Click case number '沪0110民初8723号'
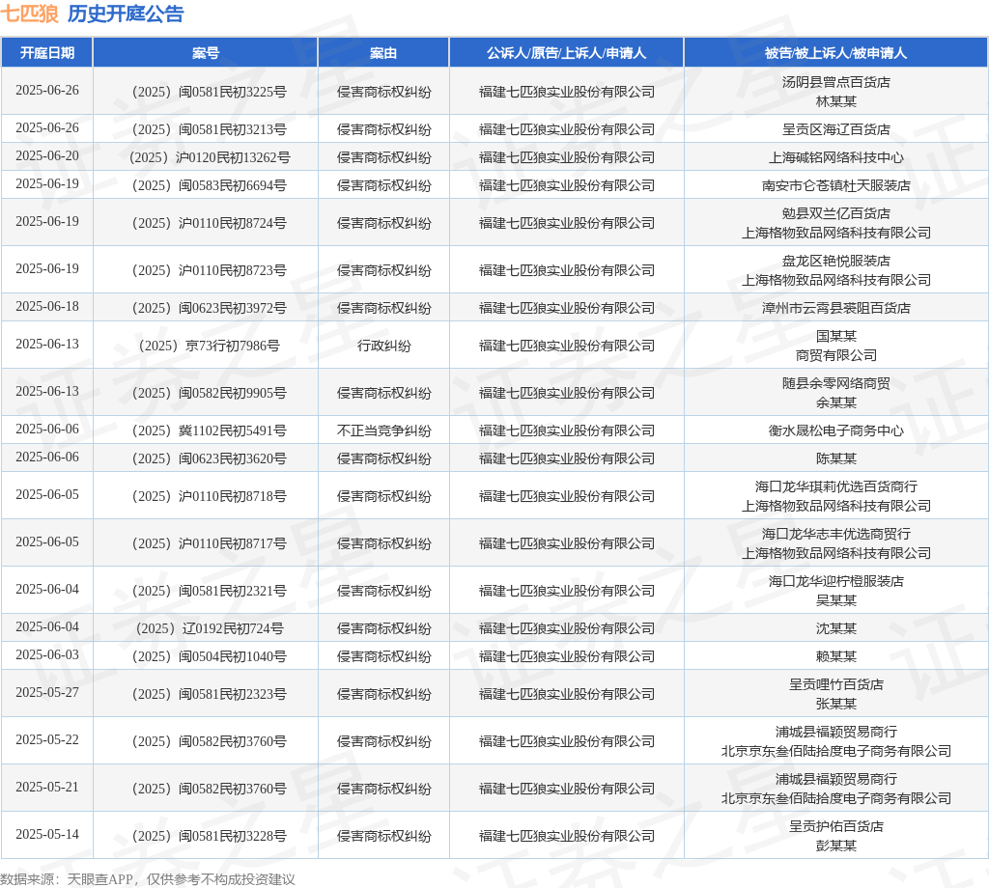The height and width of the screenshot is (888, 989). 232,271
